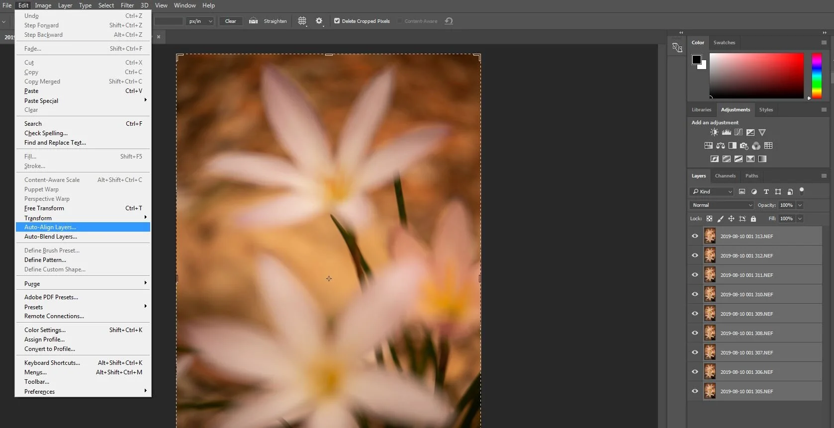Screen dimensions: 834x428
Task: Switch to the Channels tab
Action: 725,176
